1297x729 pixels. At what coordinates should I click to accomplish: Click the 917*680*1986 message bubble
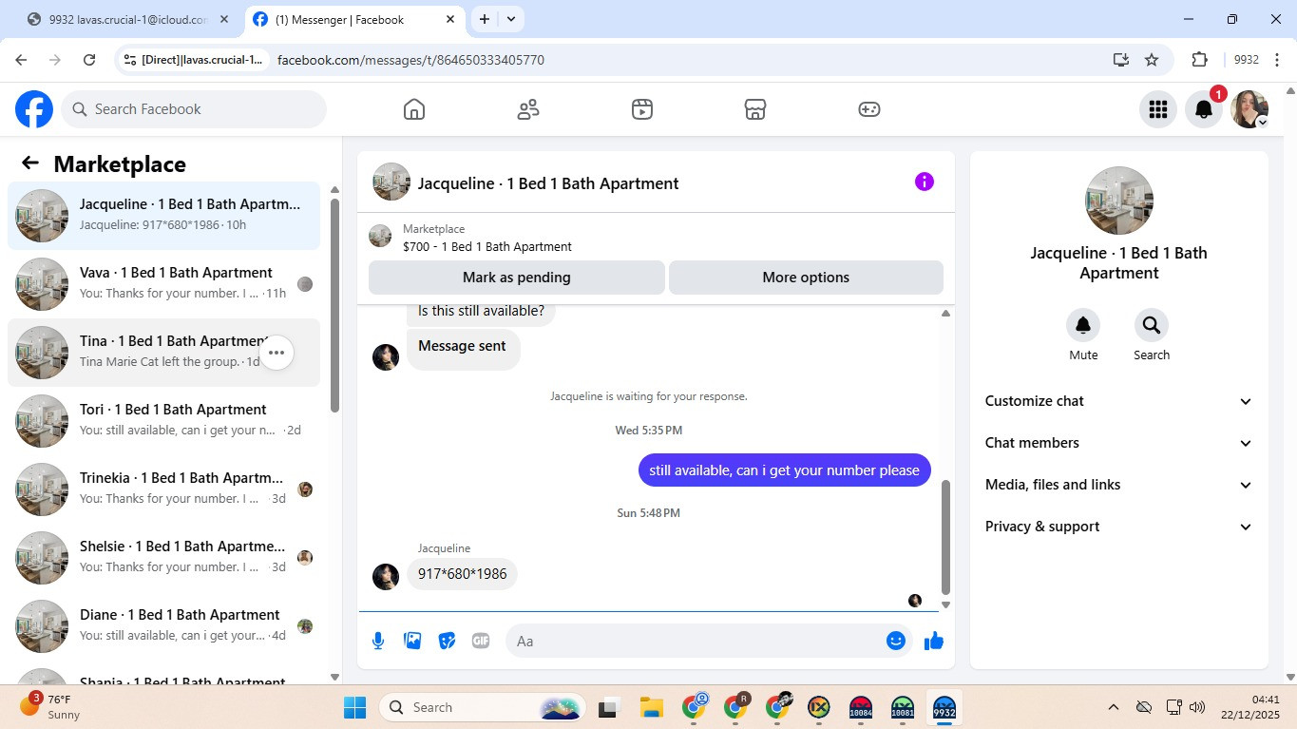[x=462, y=574]
